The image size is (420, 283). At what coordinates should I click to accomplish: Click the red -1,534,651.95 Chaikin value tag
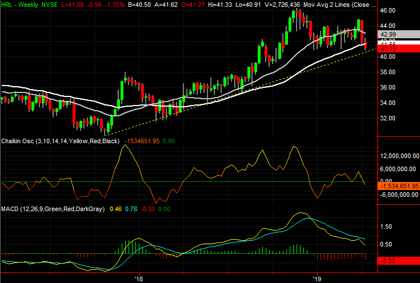click(x=398, y=185)
